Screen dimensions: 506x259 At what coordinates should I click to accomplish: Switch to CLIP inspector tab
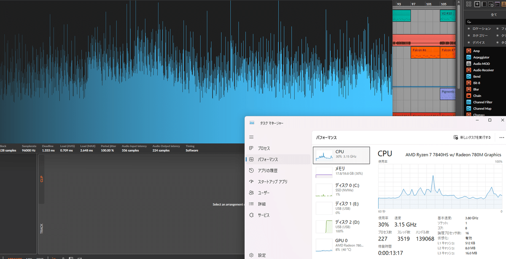tap(41, 179)
